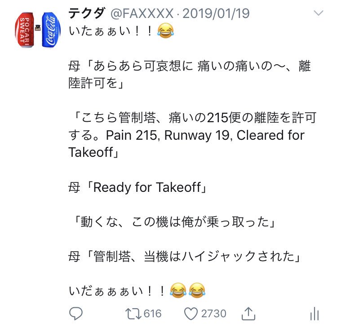Click the red Pocari Sweat can image

coord(25,30)
